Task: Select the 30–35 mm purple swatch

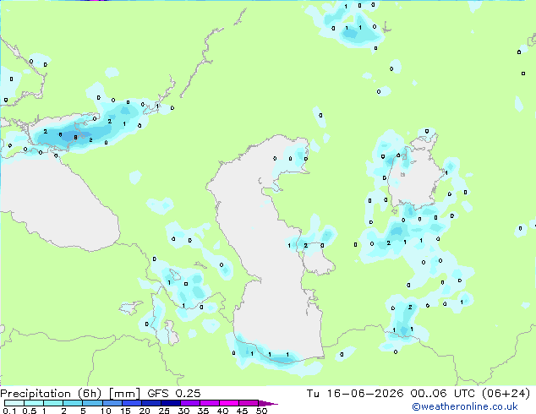Action: click(189, 403)
